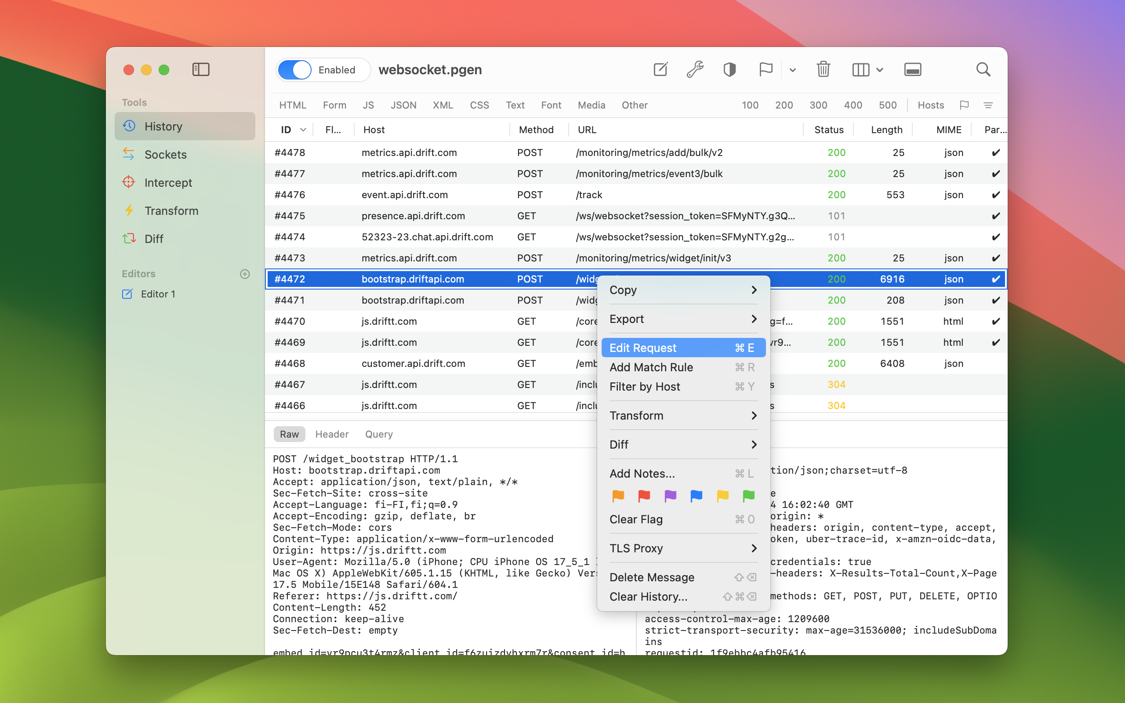Click the ID column sort chevron
This screenshot has height=703, width=1125.
(303, 130)
